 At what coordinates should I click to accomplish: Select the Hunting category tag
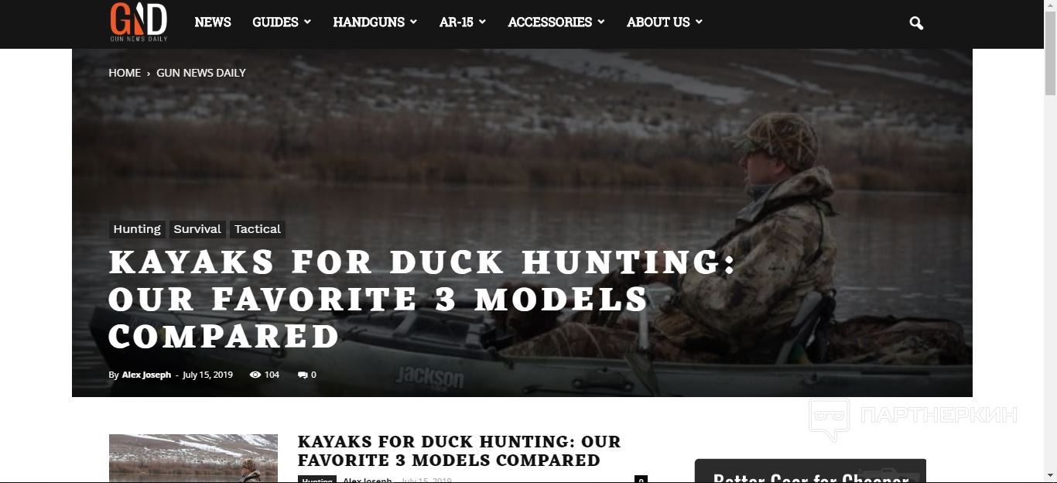tap(137, 229)
